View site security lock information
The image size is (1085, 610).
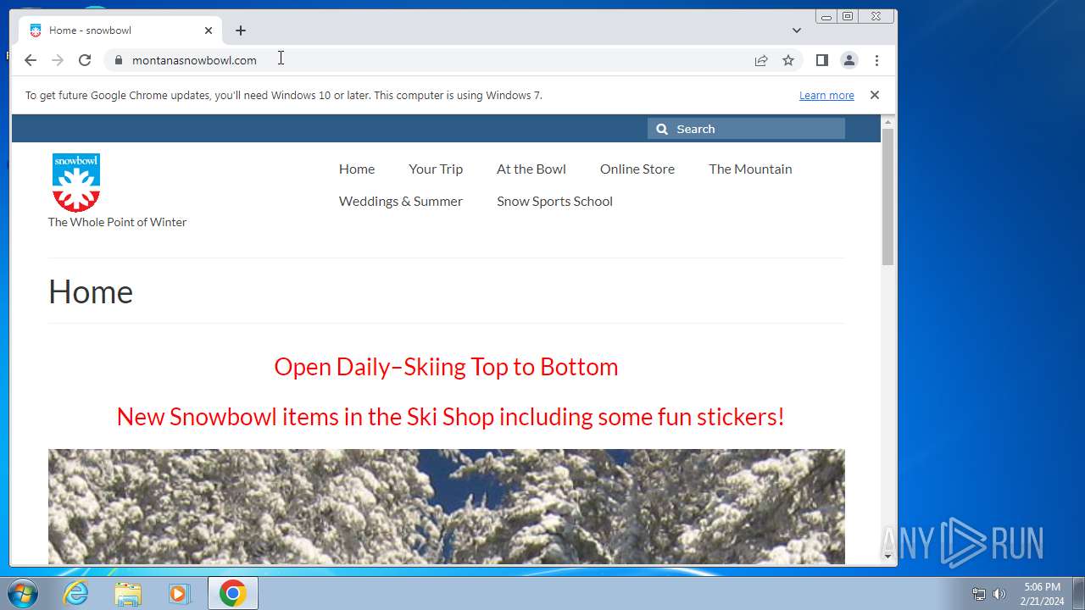tap(119, 60)
